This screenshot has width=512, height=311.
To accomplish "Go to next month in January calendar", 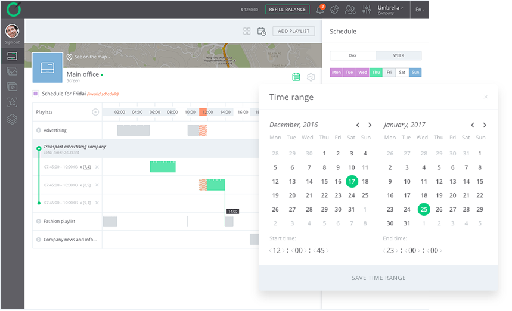I will tap(485, 125).
